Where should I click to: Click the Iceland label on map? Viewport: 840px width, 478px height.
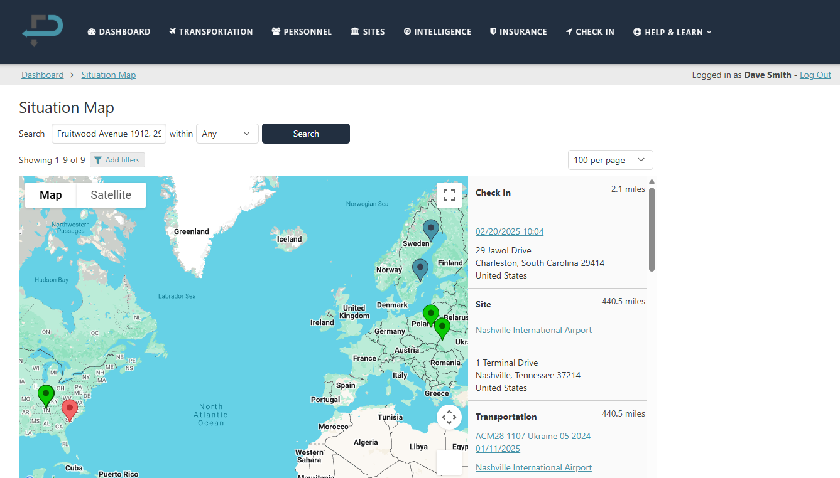point(290,239)
